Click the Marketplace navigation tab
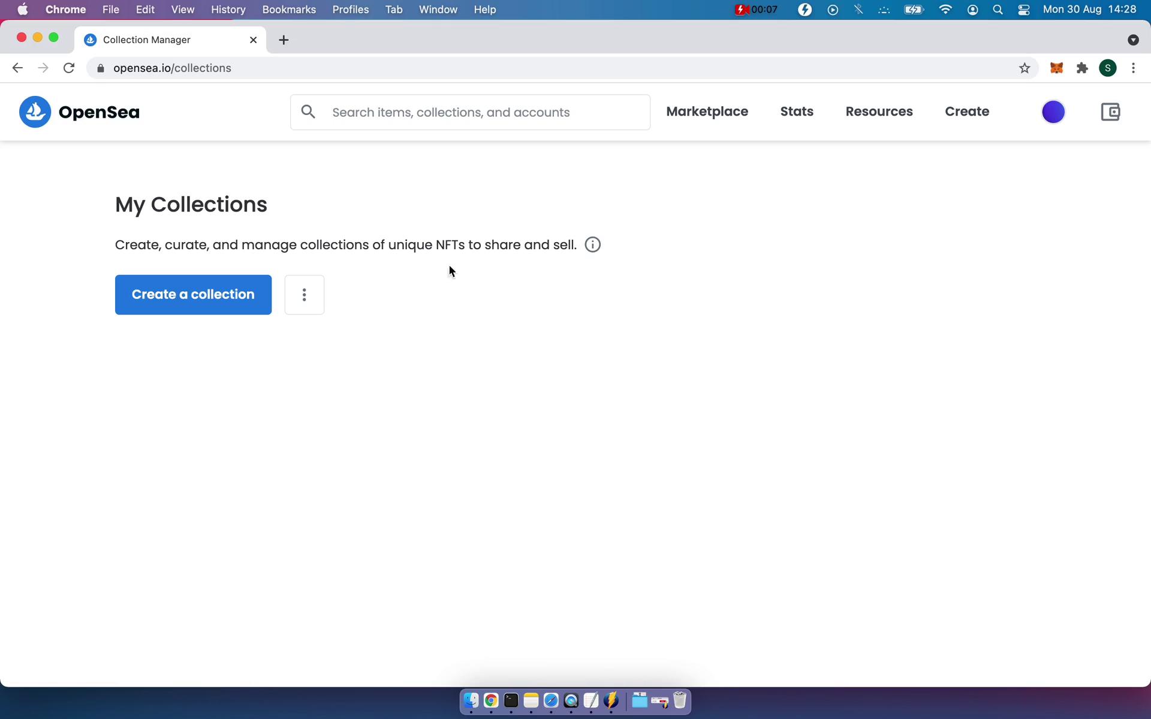 (707, 111)
